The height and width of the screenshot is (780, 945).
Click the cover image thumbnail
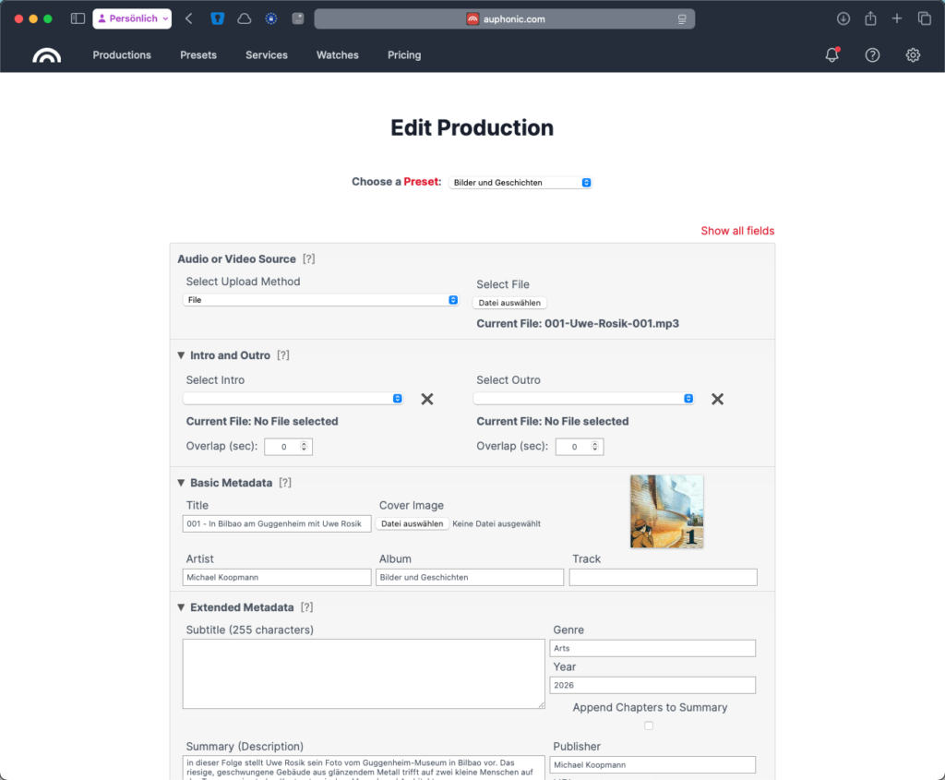coord(666,511)
